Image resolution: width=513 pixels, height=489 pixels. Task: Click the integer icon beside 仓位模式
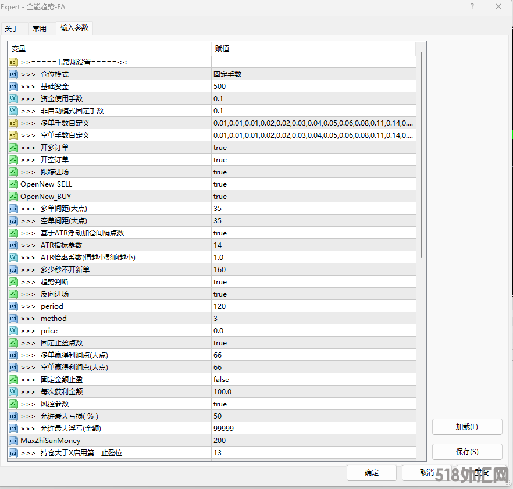(x=13, y=74)
